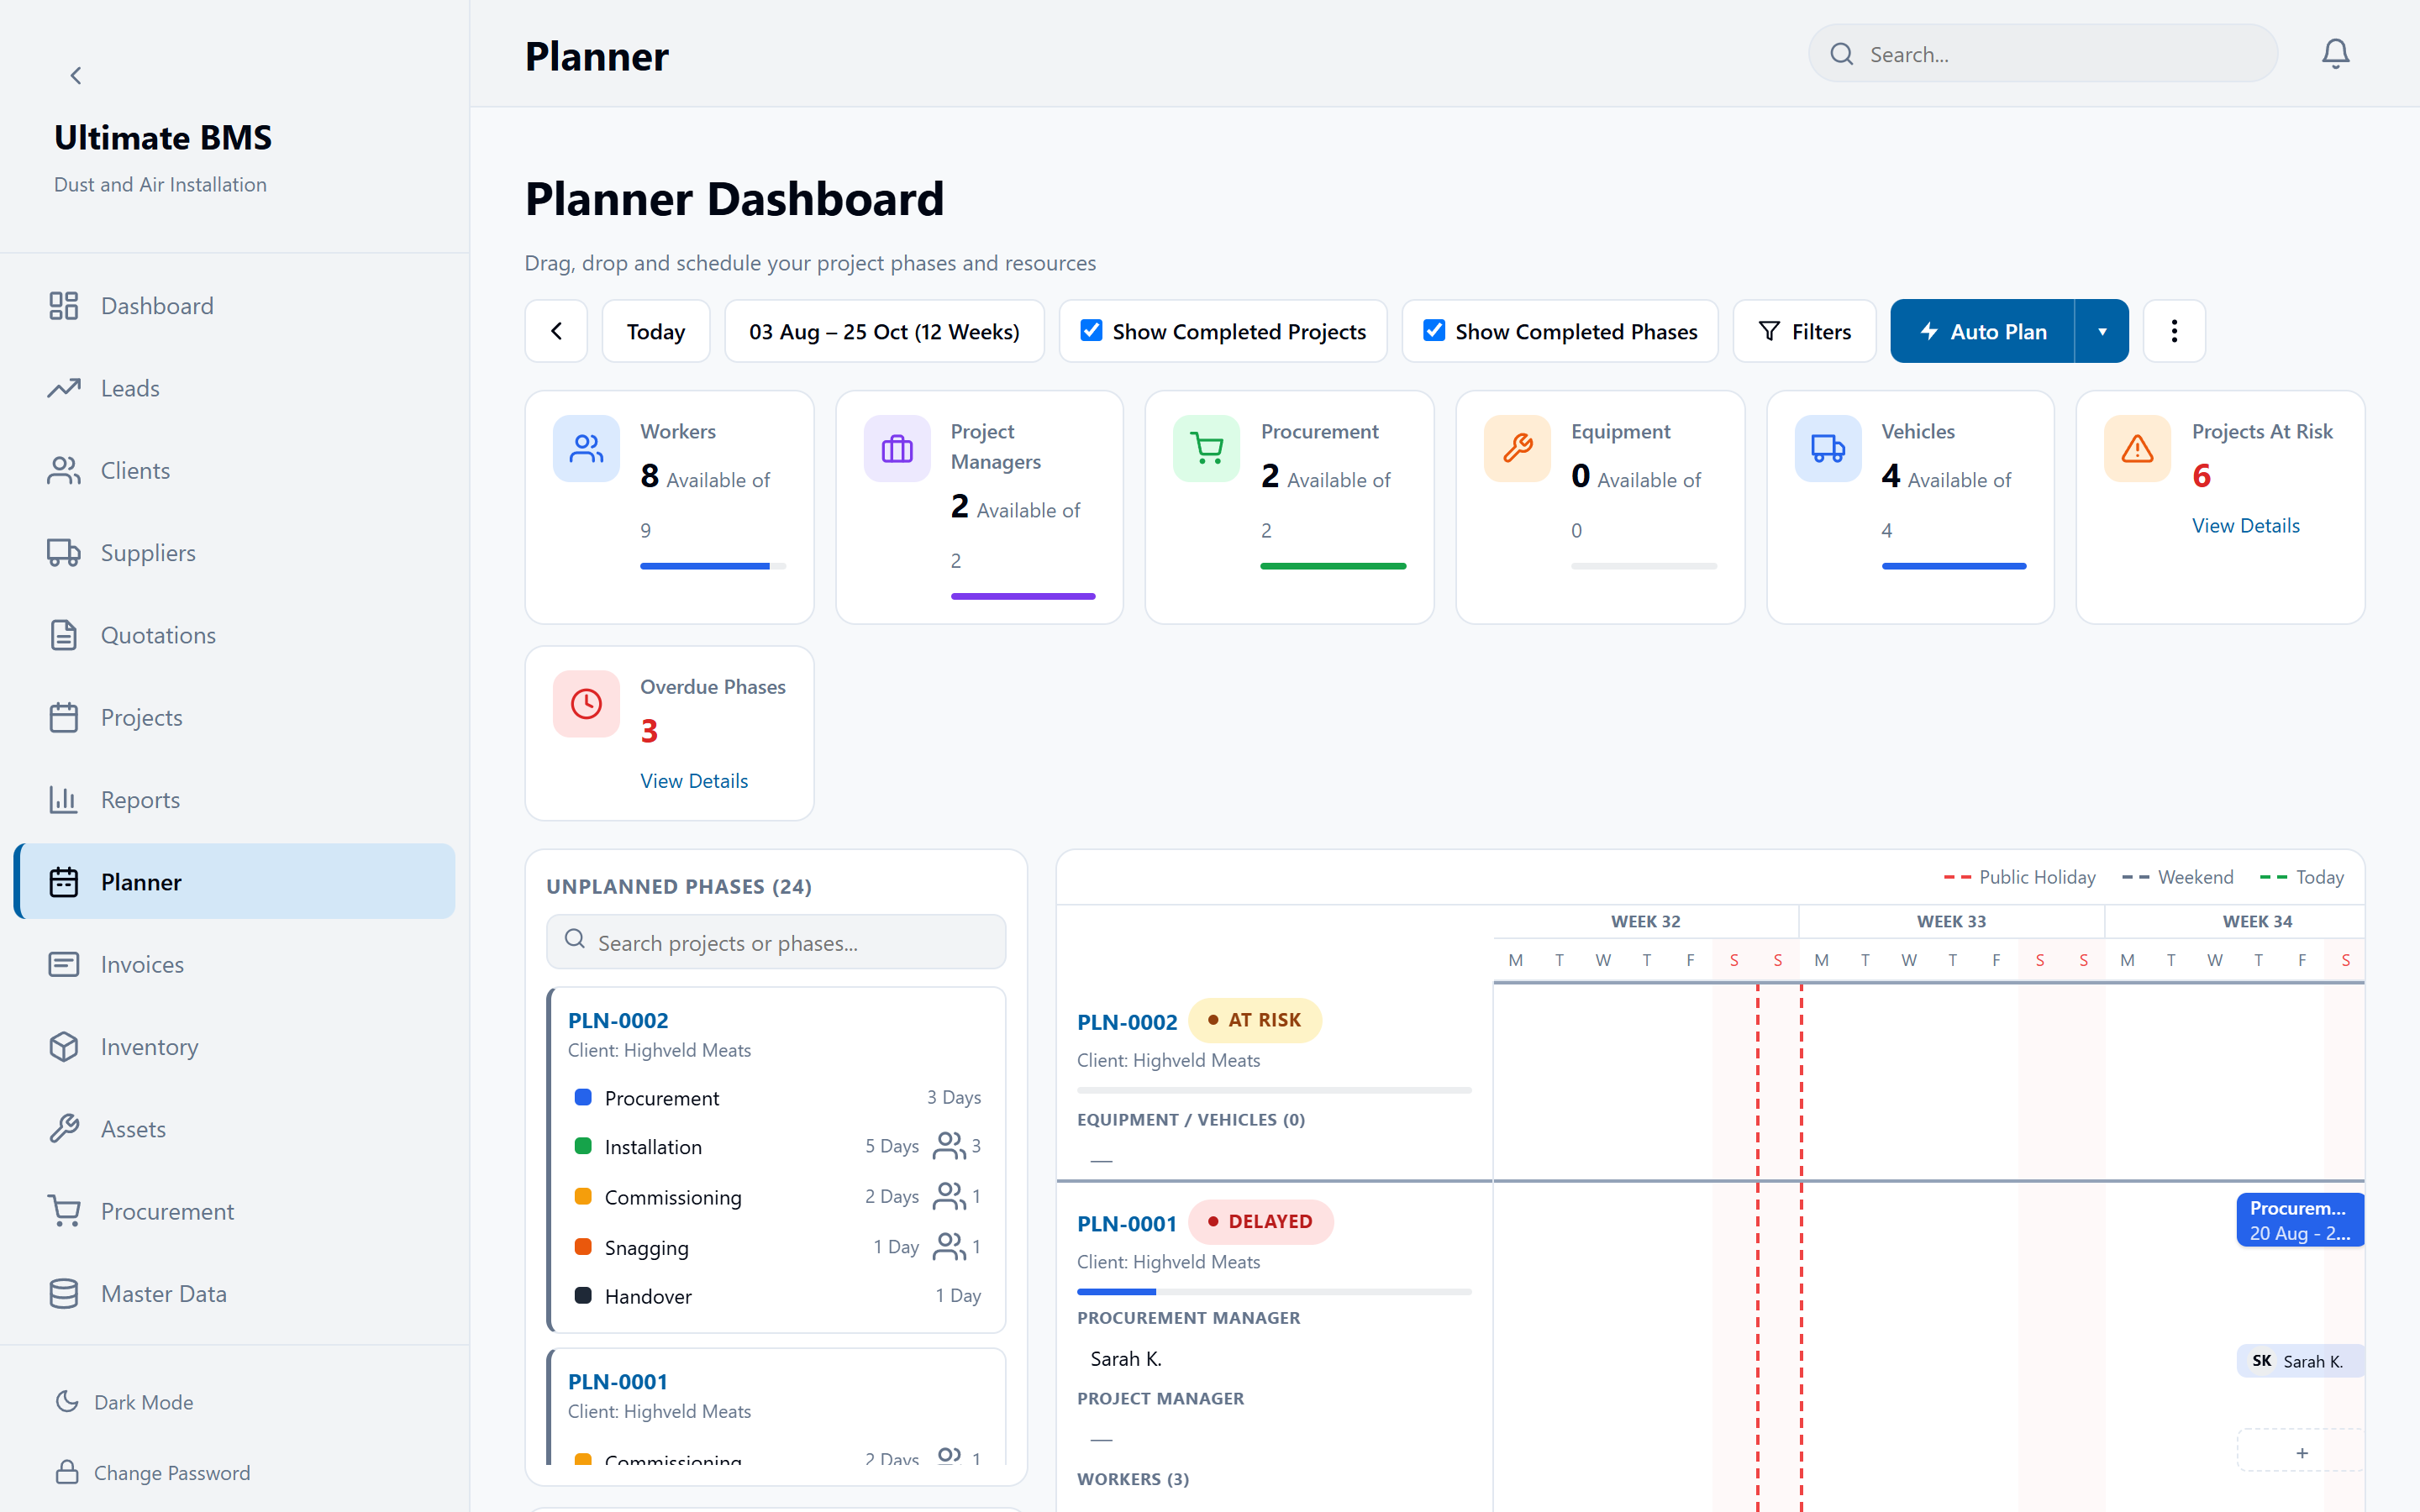This screenshot has width=2420, height=1512.
Task: Click the Commissioning workers icon under PLN-0002
Action: click(949, 1196)
